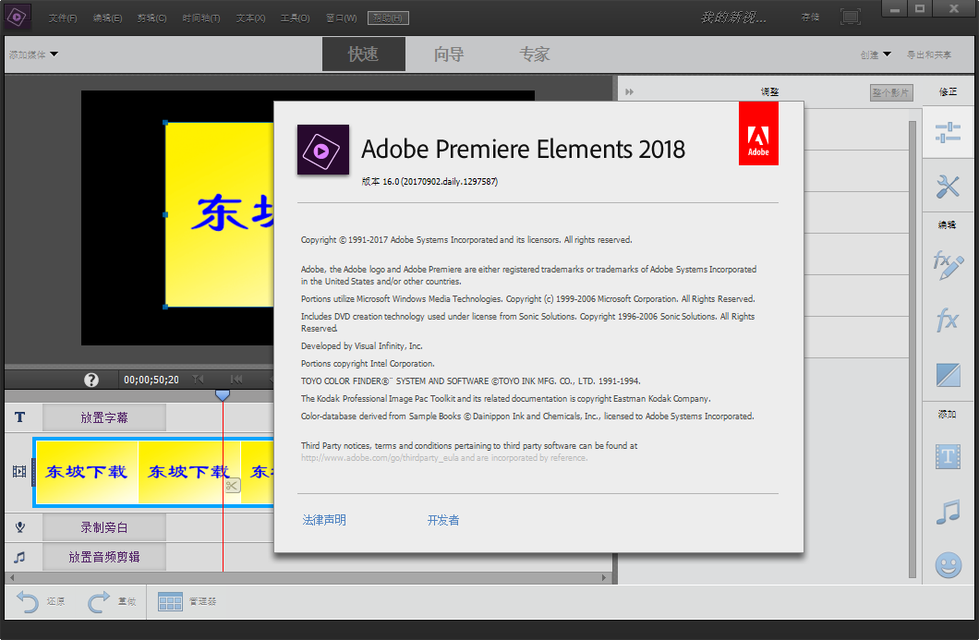Open the Graphics smiley icon in sidebar
The width and height of the screenshot is (979, 640).
click(948, 565)
